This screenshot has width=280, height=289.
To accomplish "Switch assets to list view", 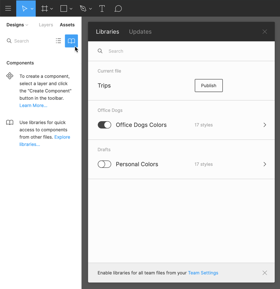I will pyautogui.click(x=58, y=41).
